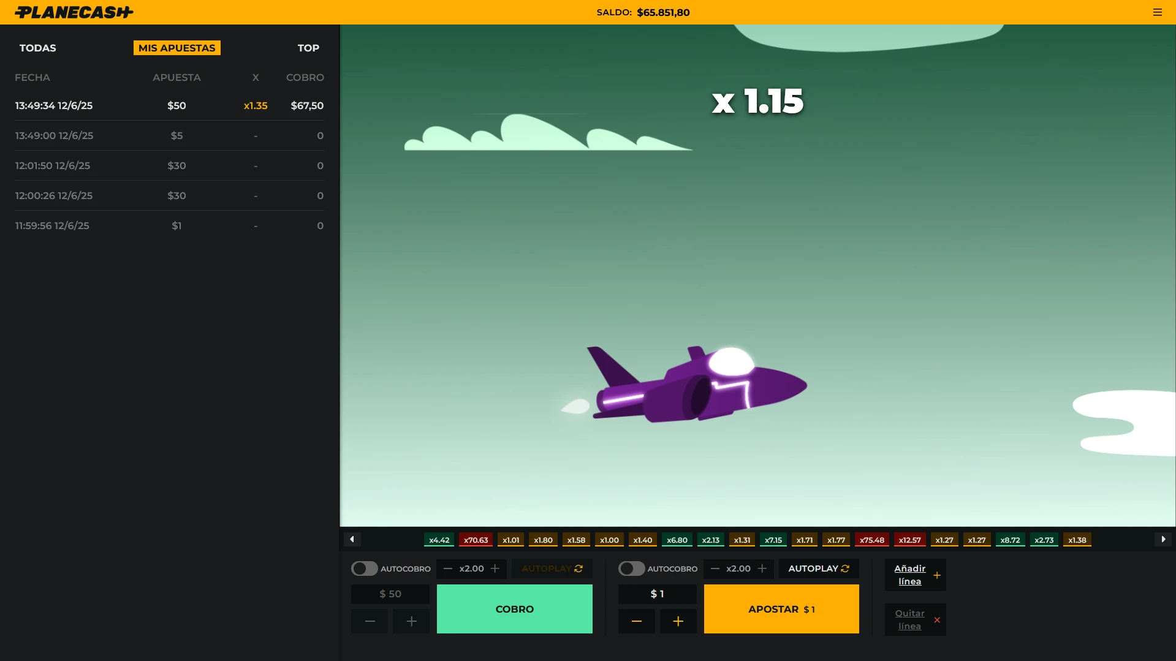Click the $50 bet amount field
Screen dimensions: 1176x661
tap(390, 594)
